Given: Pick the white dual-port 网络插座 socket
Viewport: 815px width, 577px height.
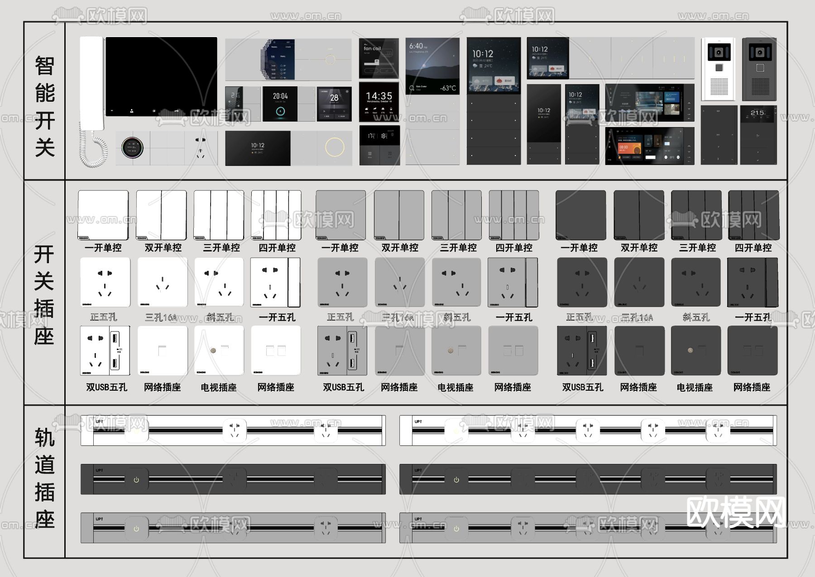Looking at the screenshot, I should [276, 350].
